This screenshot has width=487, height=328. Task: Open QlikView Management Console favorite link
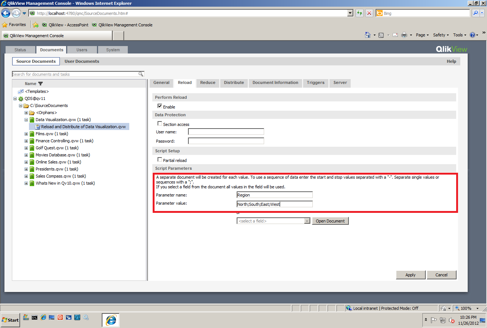(x=122, y=25)
